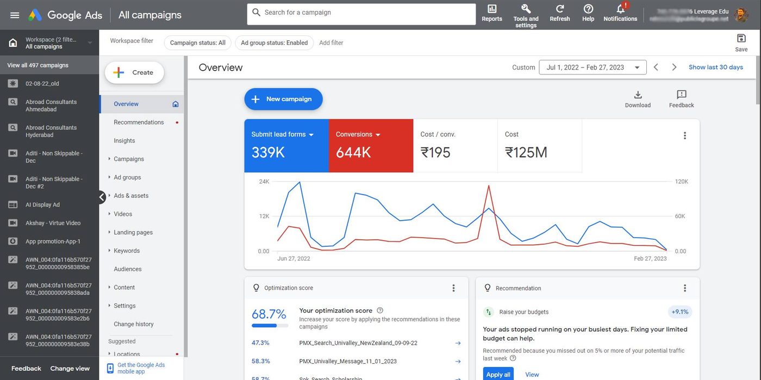Click the AI Display Ad campaign icon
This screenshot has height=380, width=761.
click(13, 204)
